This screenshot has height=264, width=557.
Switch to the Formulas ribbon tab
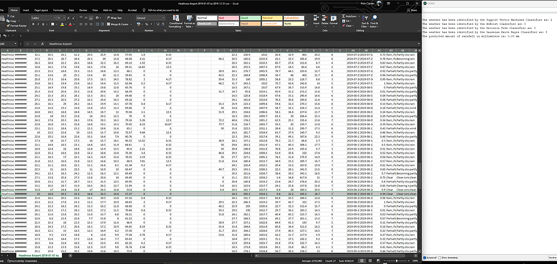click(x=58, y=10)
